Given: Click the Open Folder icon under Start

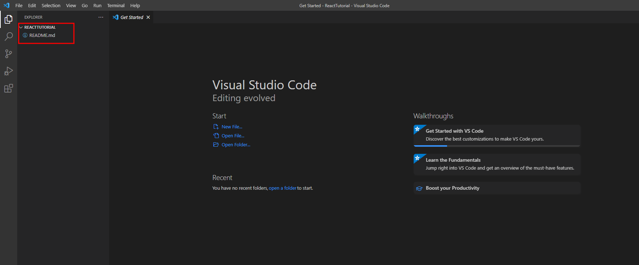Looking at the screenshot, I should [216, 145].
